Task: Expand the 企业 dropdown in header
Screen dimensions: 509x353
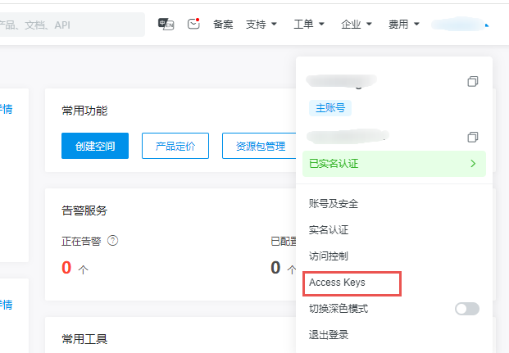Action: [x=357, y=25]
